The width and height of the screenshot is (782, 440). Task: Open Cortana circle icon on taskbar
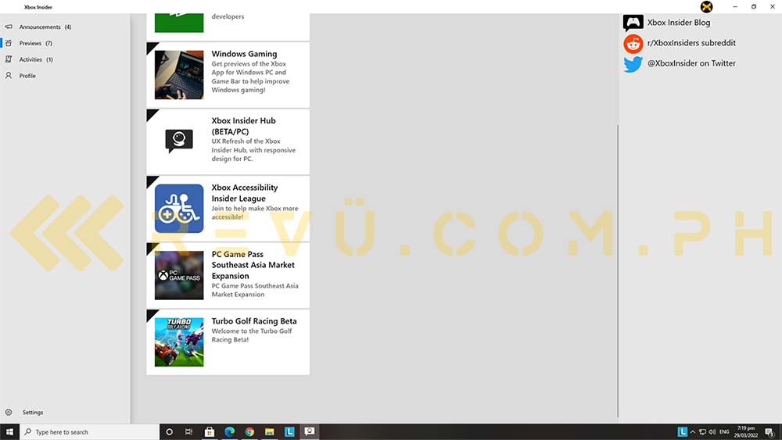click(169, 431)
